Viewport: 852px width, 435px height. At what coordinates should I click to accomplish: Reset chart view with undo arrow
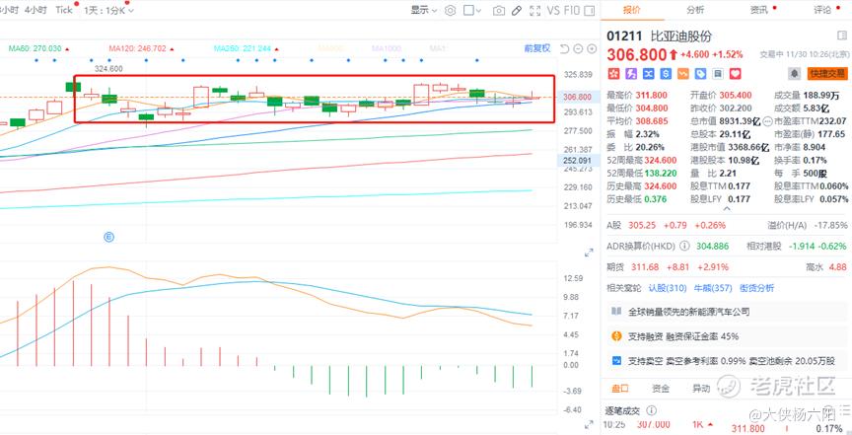pos(565,49)
